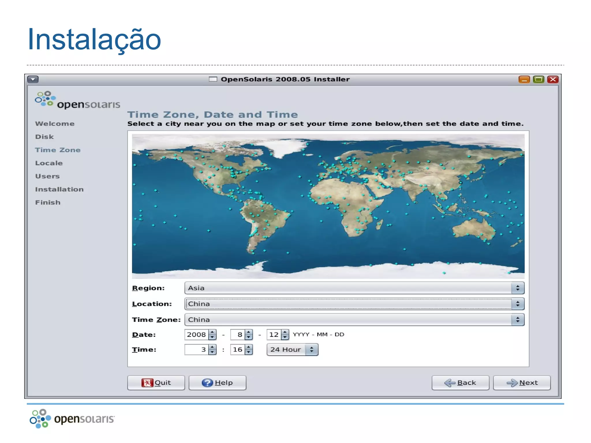Viewport: 591px width, 443px height.
Task: Click the day spinner arrows
Action: 285,335
